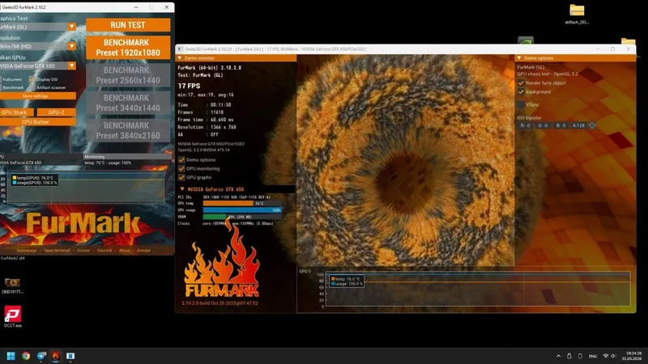The height and width of the screenshot is (364, 648).
Task: Toggle the GPU monitoring checkbox
Action: (x=181, y=169)
